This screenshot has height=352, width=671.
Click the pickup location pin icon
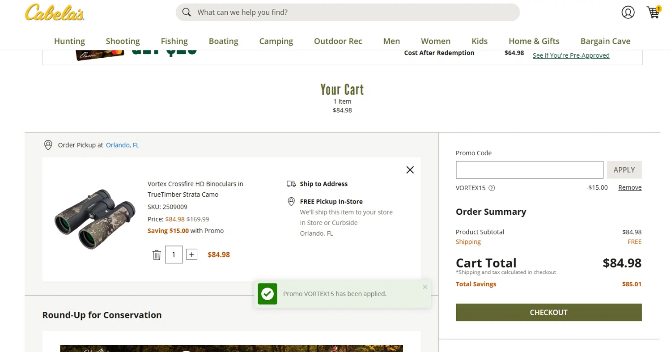(48, 145)
